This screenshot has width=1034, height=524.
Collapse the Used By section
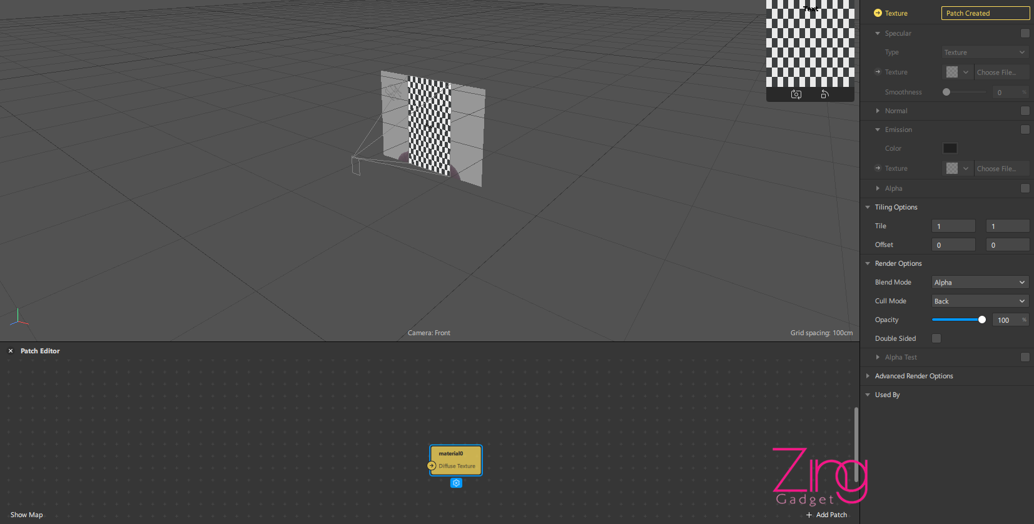click(868, 395)
